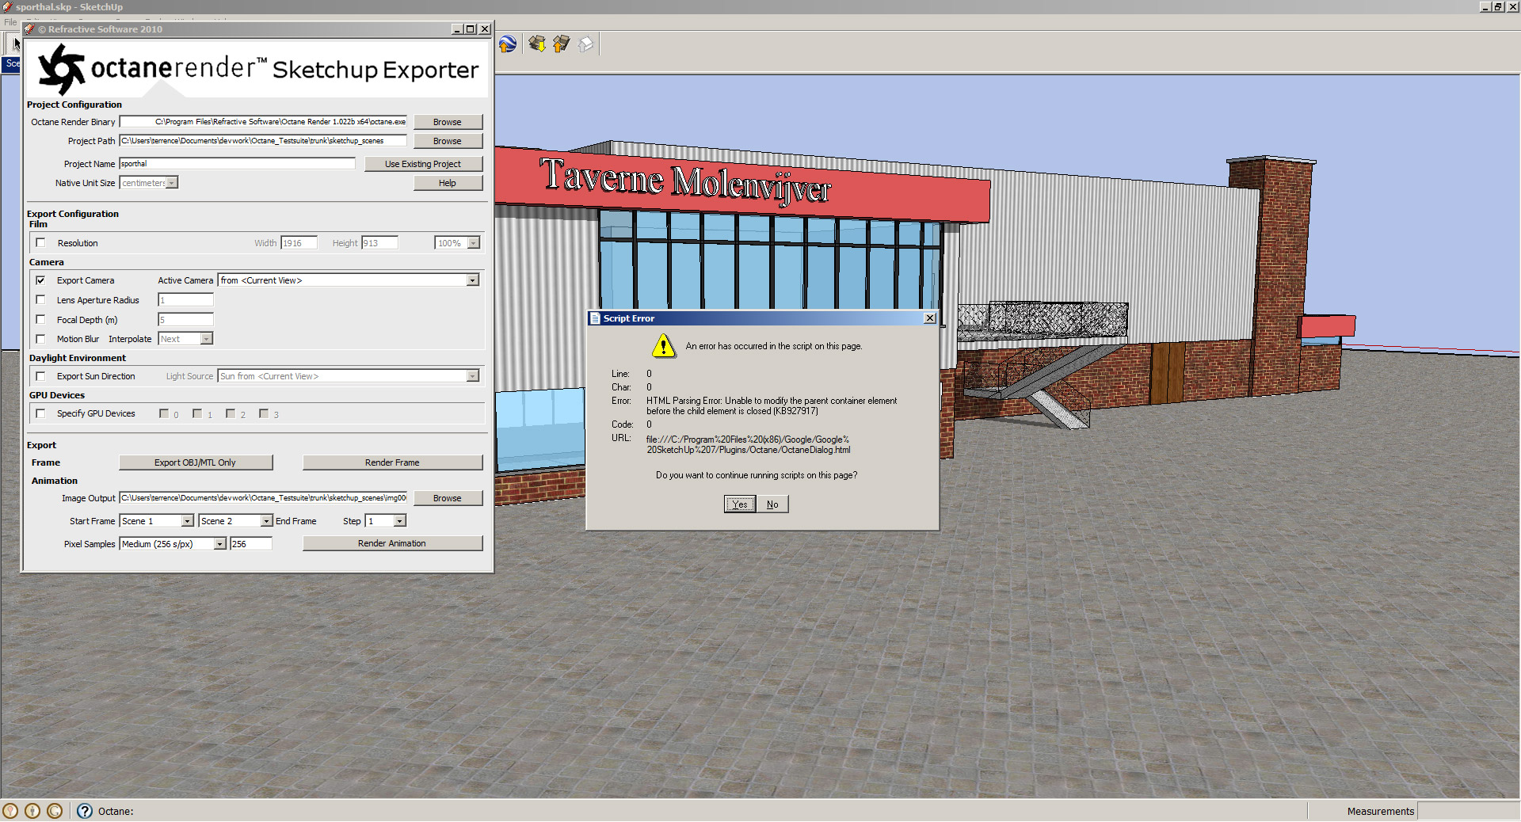Browse for the Project Path
This screenshot has width=1521, height=822.
click(x=448, y=141)
